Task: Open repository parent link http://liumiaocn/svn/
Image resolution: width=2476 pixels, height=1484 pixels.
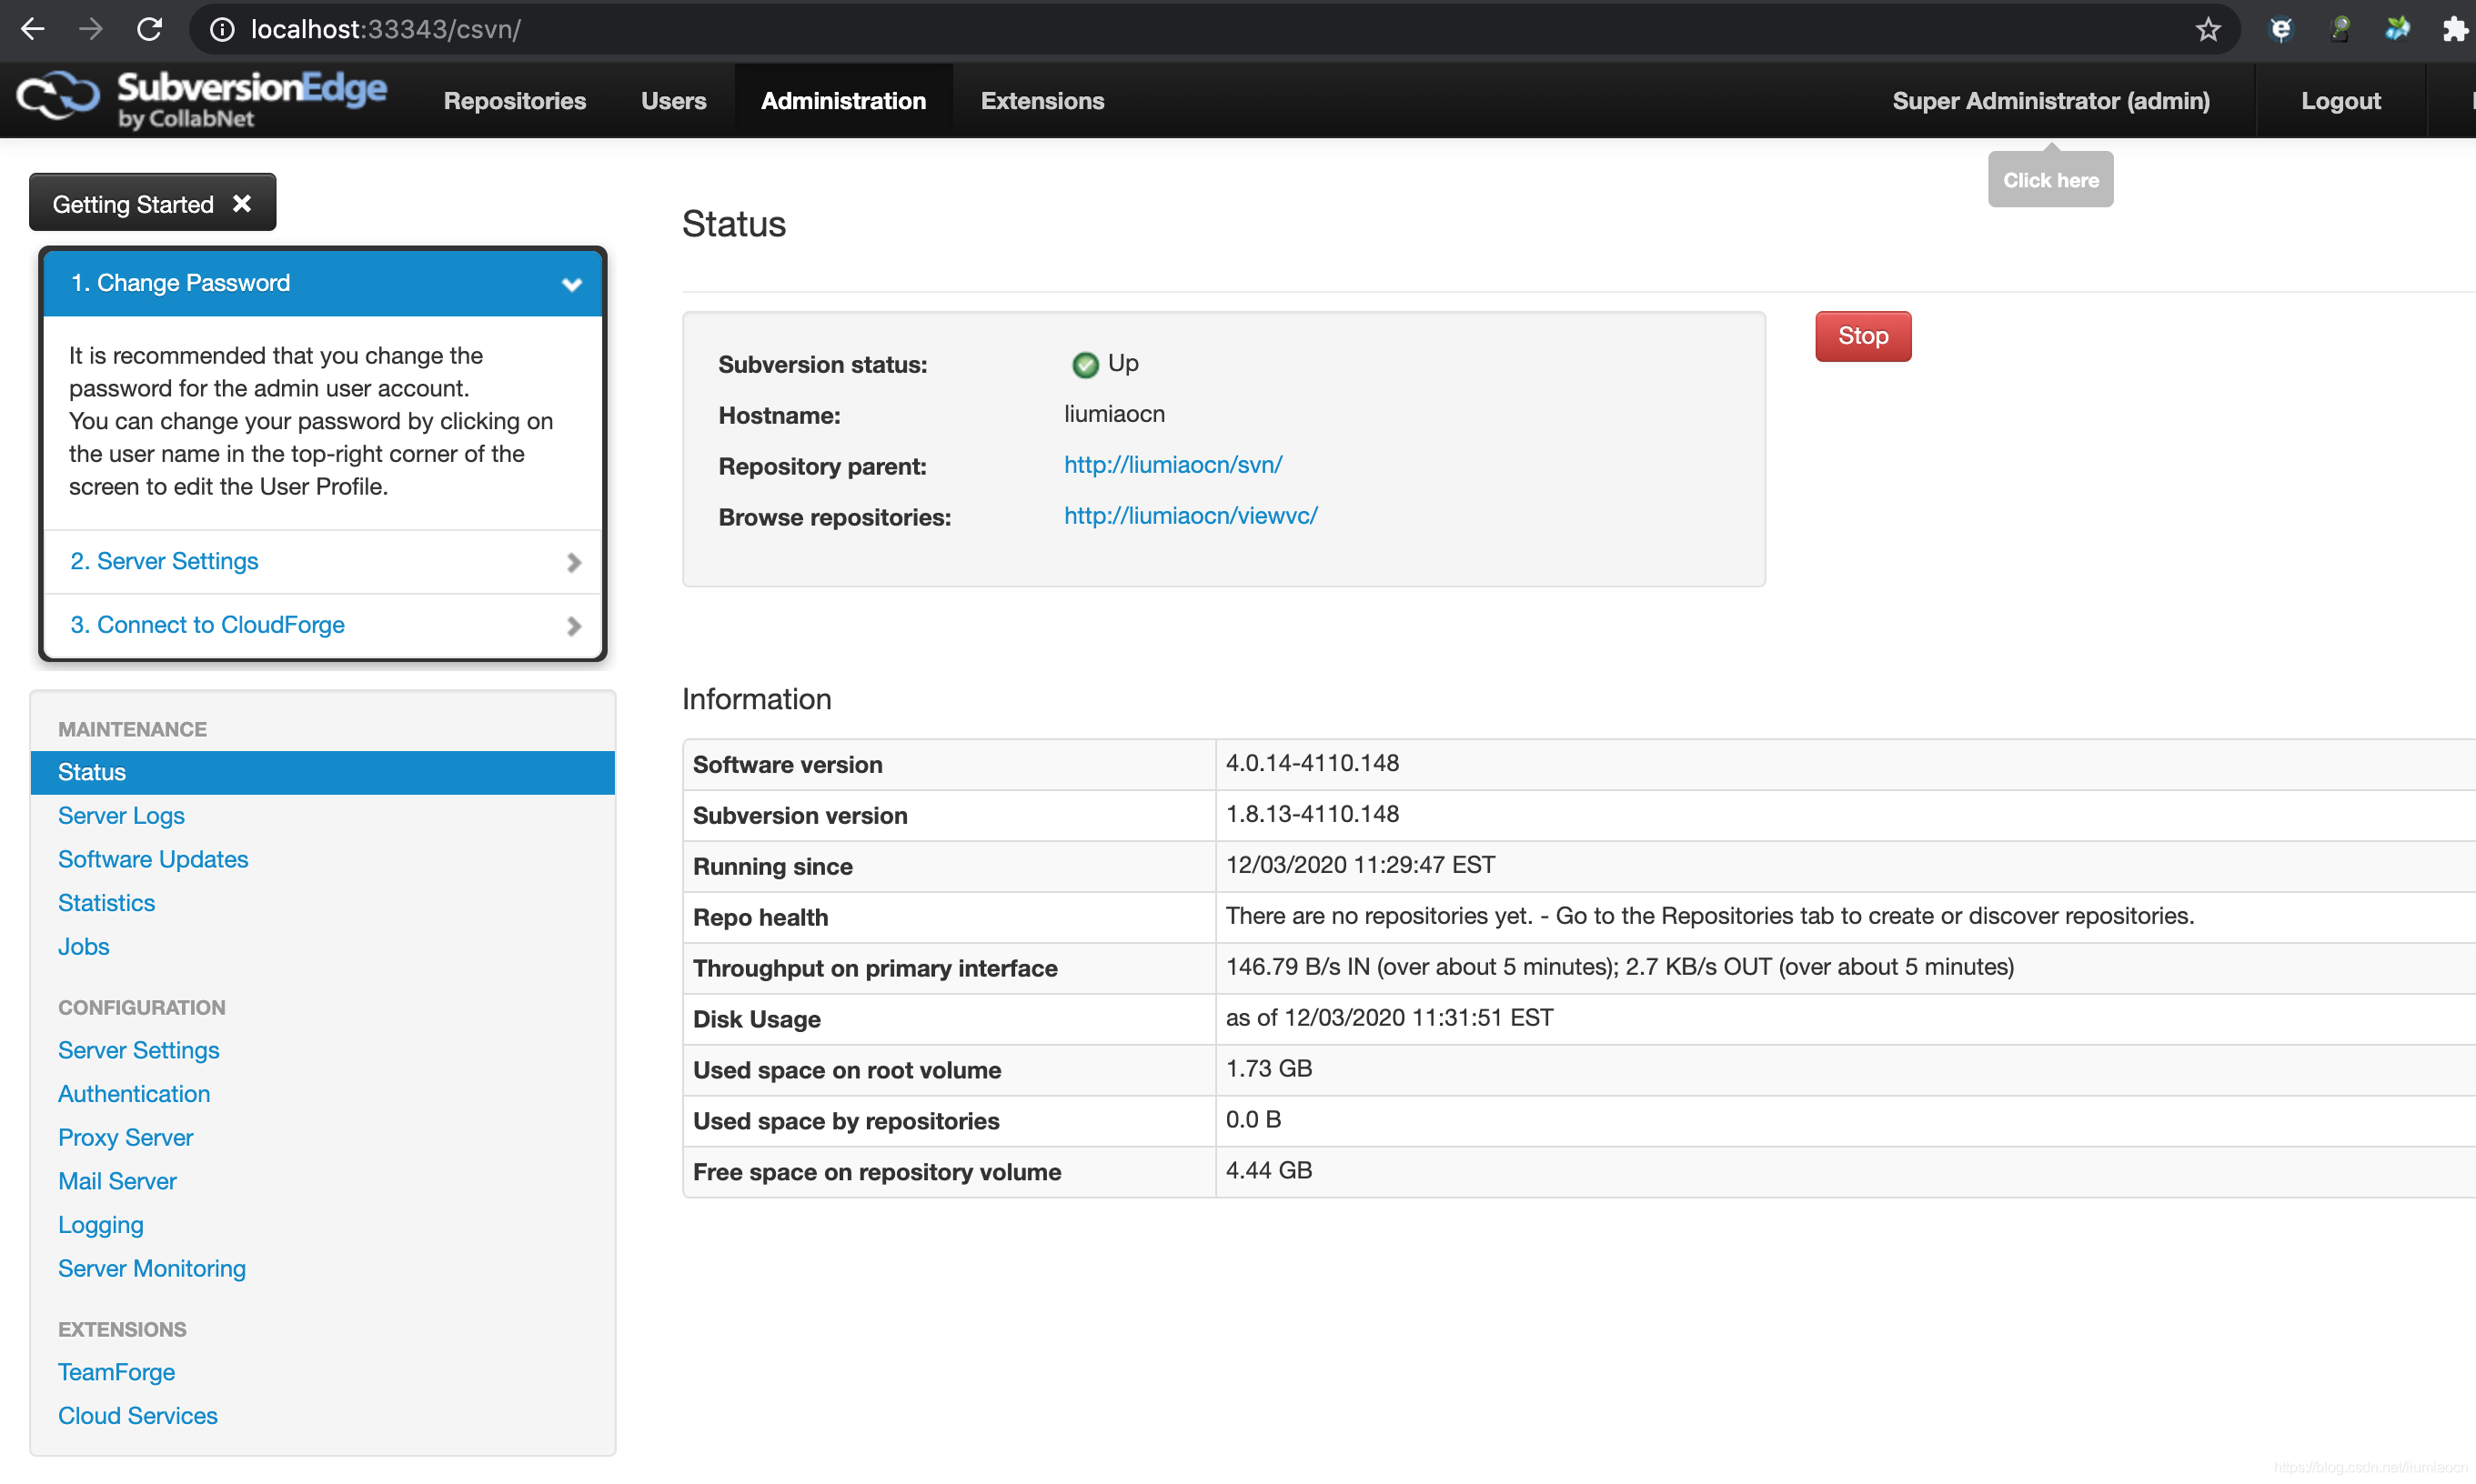Action: (x=1173, y=465)
